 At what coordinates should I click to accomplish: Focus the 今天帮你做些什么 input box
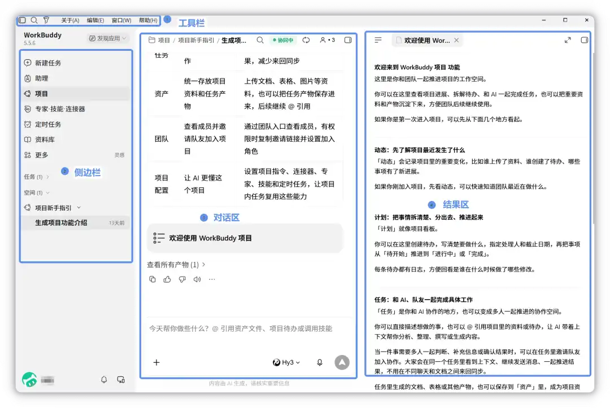click(248, 329)
